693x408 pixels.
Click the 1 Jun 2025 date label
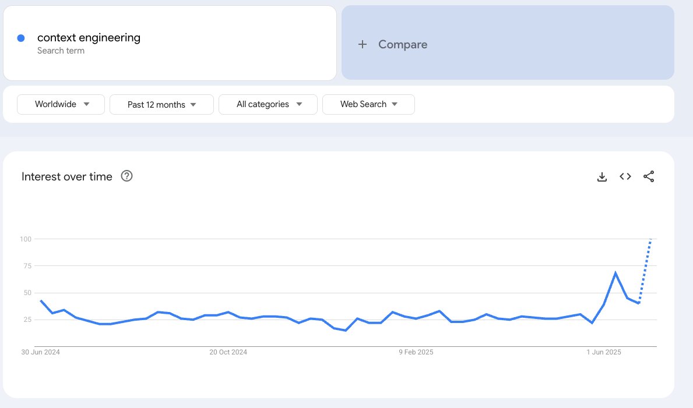(604, 352)
